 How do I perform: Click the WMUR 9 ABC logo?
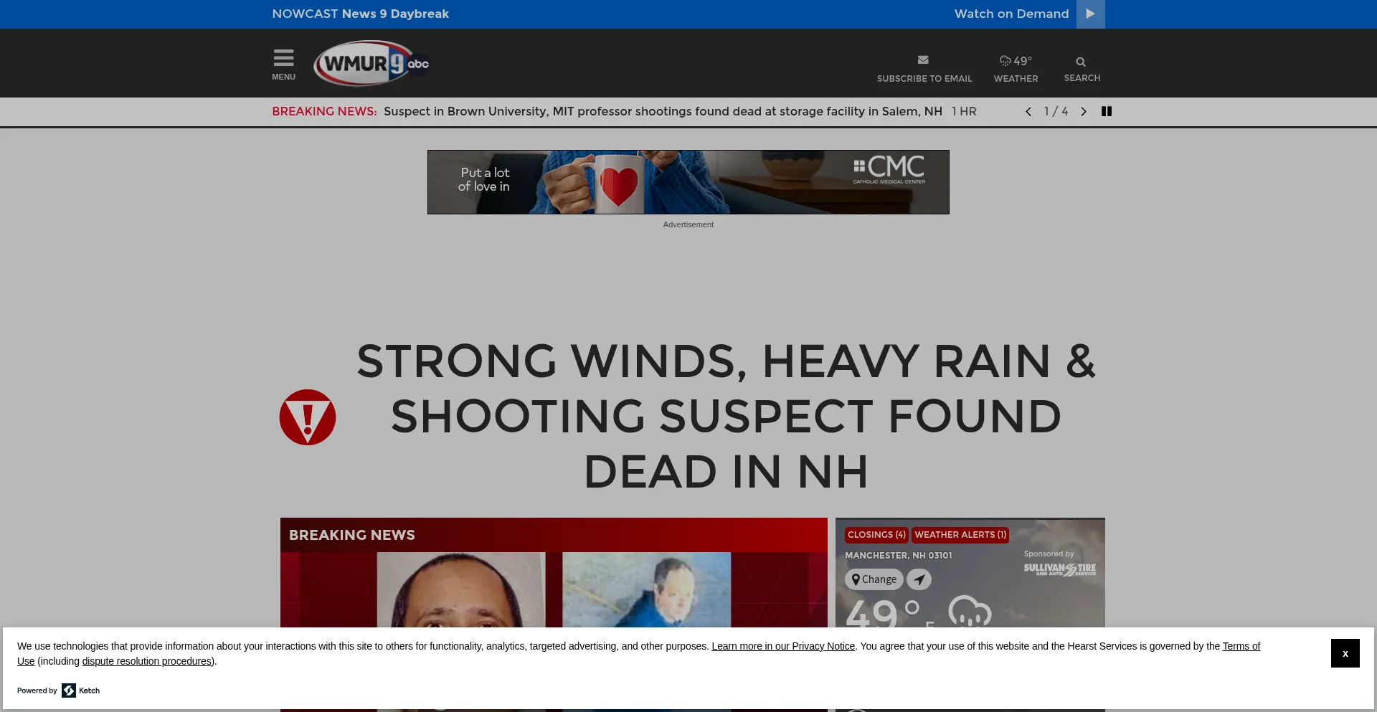pos(370,63)
